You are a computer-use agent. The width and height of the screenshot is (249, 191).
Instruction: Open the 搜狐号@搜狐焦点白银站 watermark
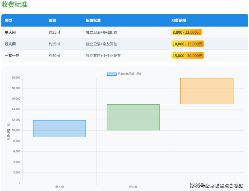[x=216, y=186]
